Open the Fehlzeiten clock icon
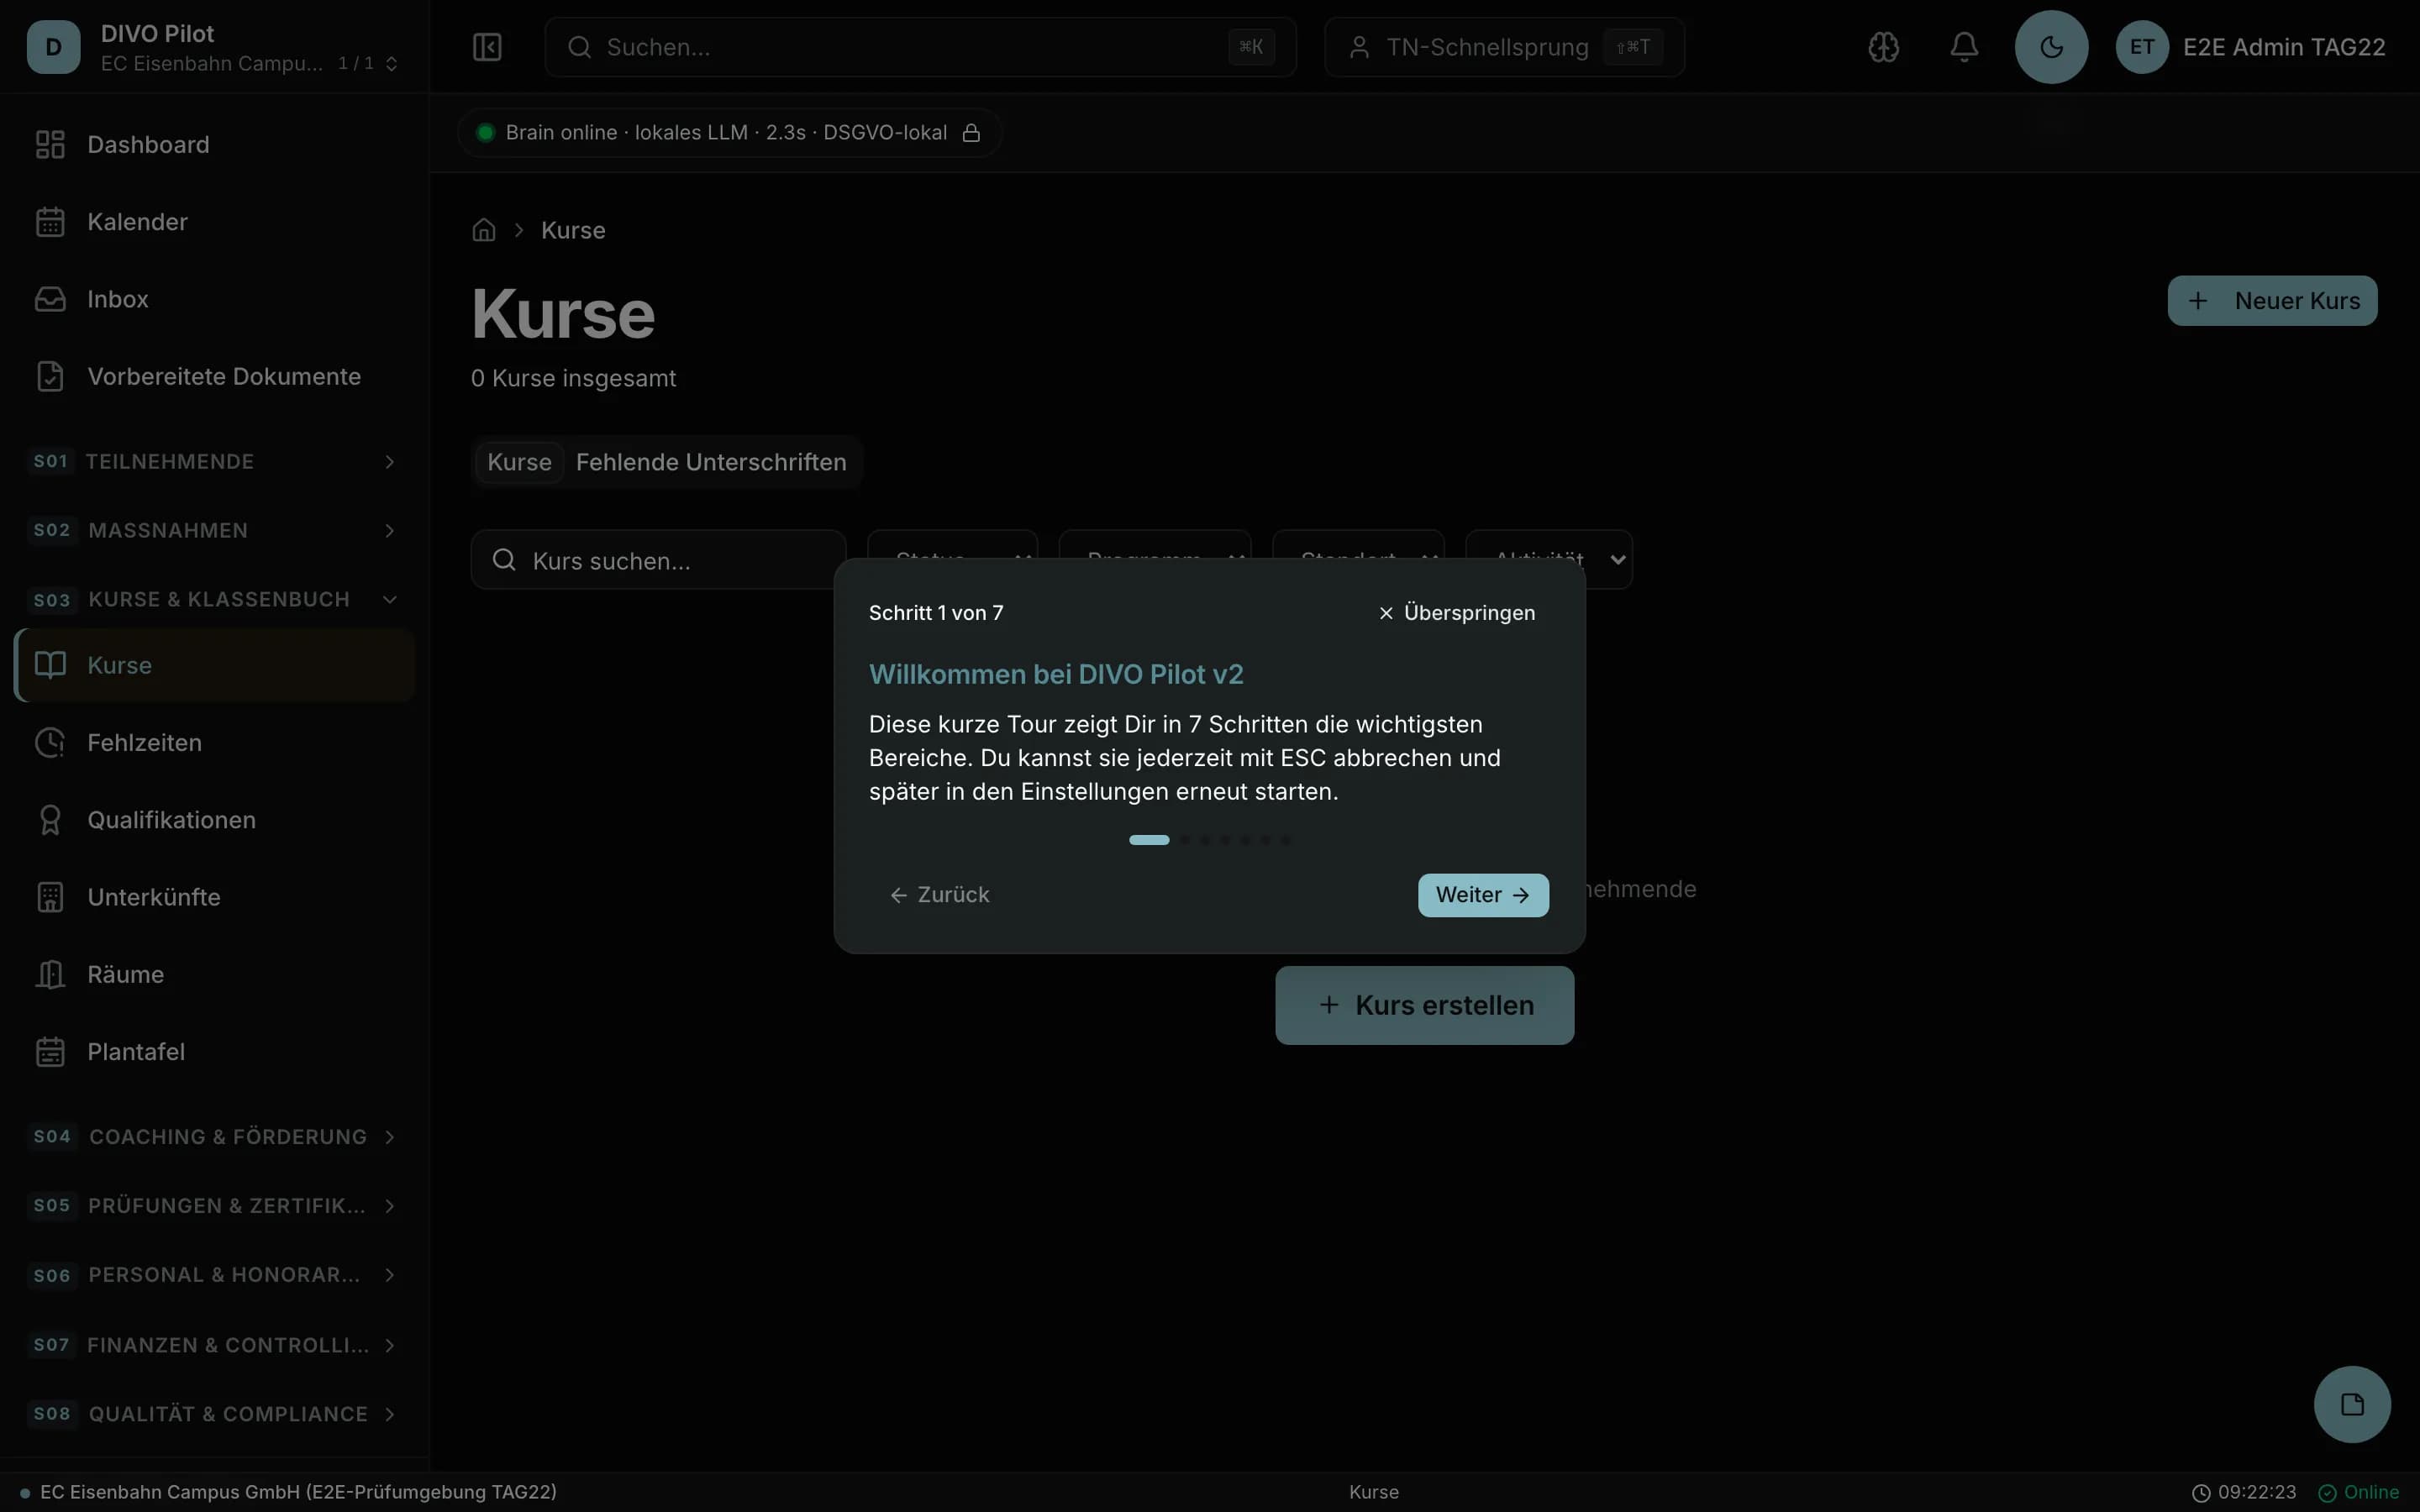Screen dimensions: 2420x1512 coord(50,743)
